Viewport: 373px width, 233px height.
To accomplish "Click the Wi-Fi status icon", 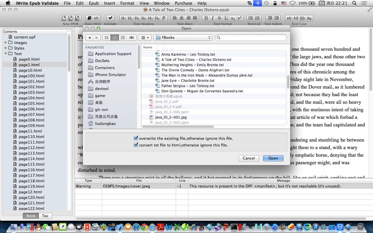I will click(x=293, y=3).
